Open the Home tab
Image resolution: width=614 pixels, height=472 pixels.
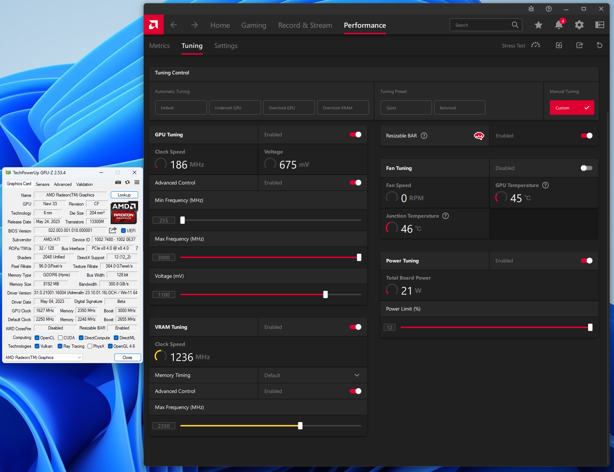click(x=220, y=25)
